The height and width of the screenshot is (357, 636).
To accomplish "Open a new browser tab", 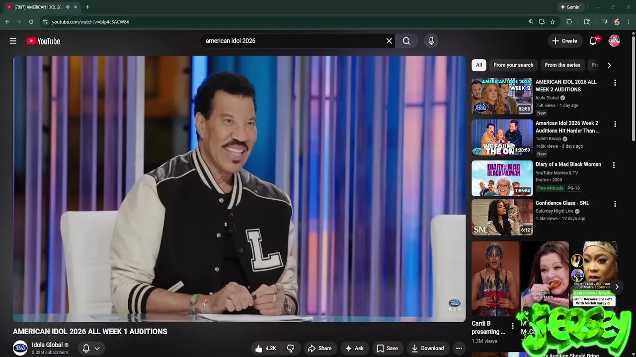I will (87, 7).
